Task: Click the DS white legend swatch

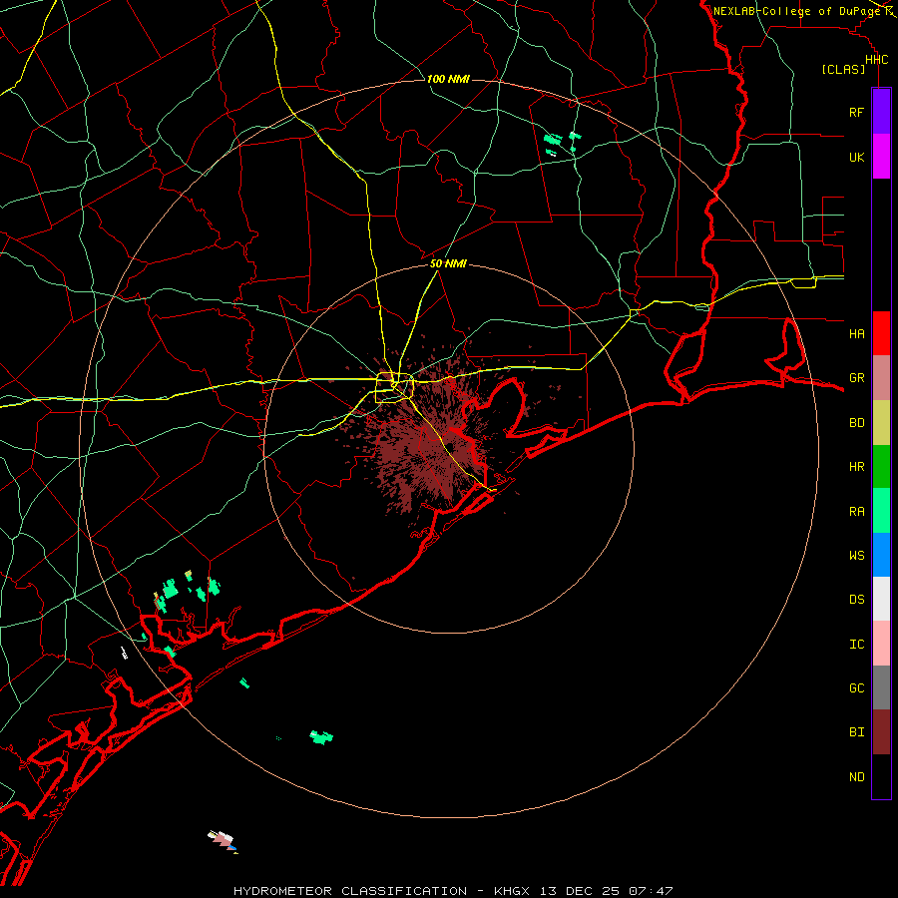Action: coord(881,599)
